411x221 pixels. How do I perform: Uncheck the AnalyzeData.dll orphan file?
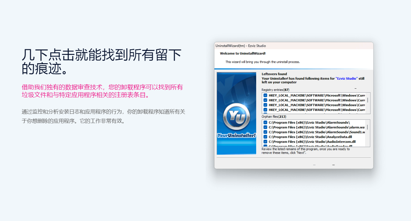[265, 137]
